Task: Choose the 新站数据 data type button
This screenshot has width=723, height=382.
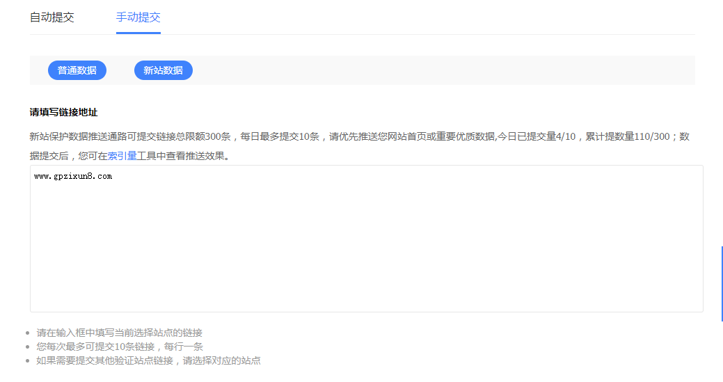Action: [163, 70]
